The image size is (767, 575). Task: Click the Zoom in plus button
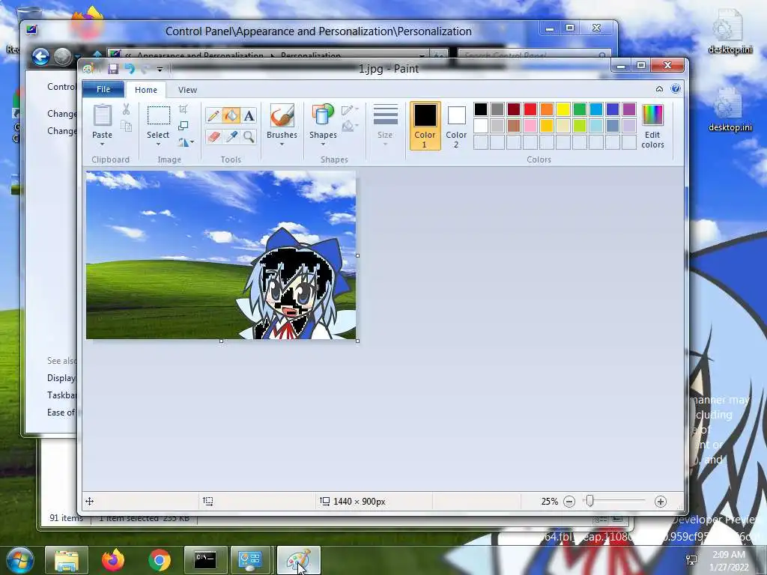[661, 501]
